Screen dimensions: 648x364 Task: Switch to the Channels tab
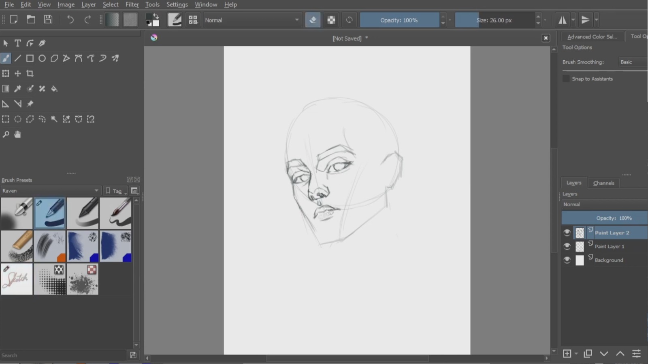[x=603, y=183]
